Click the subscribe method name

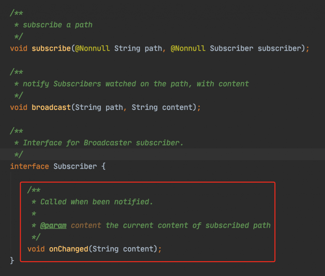(x=51, y=49)
